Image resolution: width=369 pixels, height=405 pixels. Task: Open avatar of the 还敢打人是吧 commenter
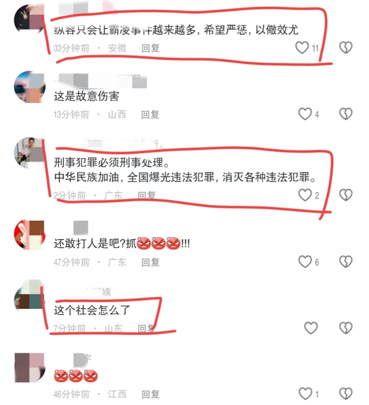point(30,235)
